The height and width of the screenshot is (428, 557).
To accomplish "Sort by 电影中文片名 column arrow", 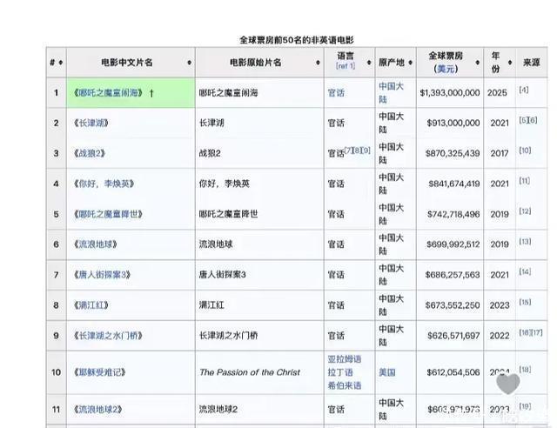I will [190, 63].
